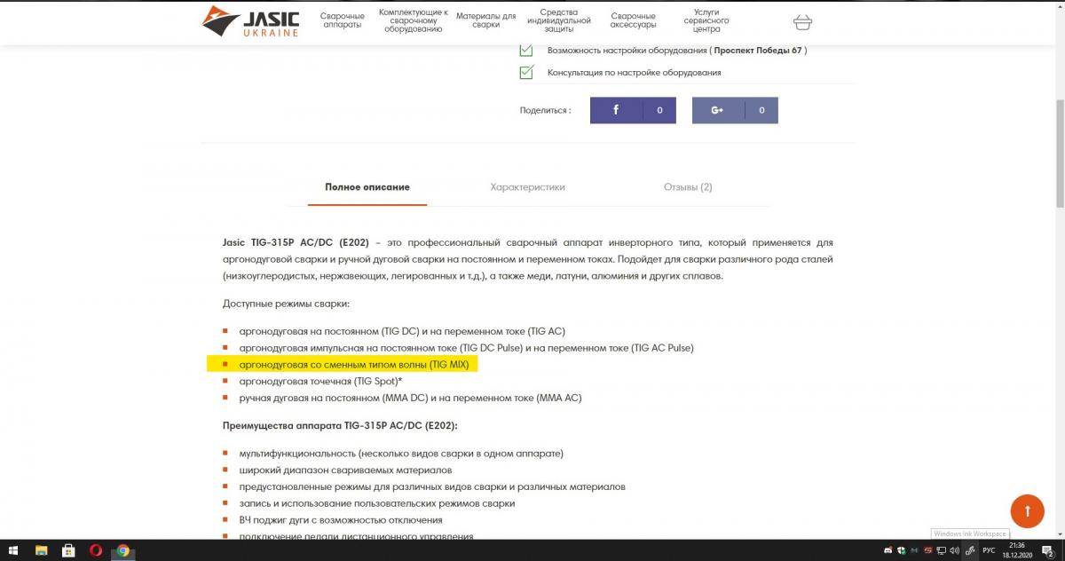
Task: Launch Opera from the taskbar
Action: point(95,551)
